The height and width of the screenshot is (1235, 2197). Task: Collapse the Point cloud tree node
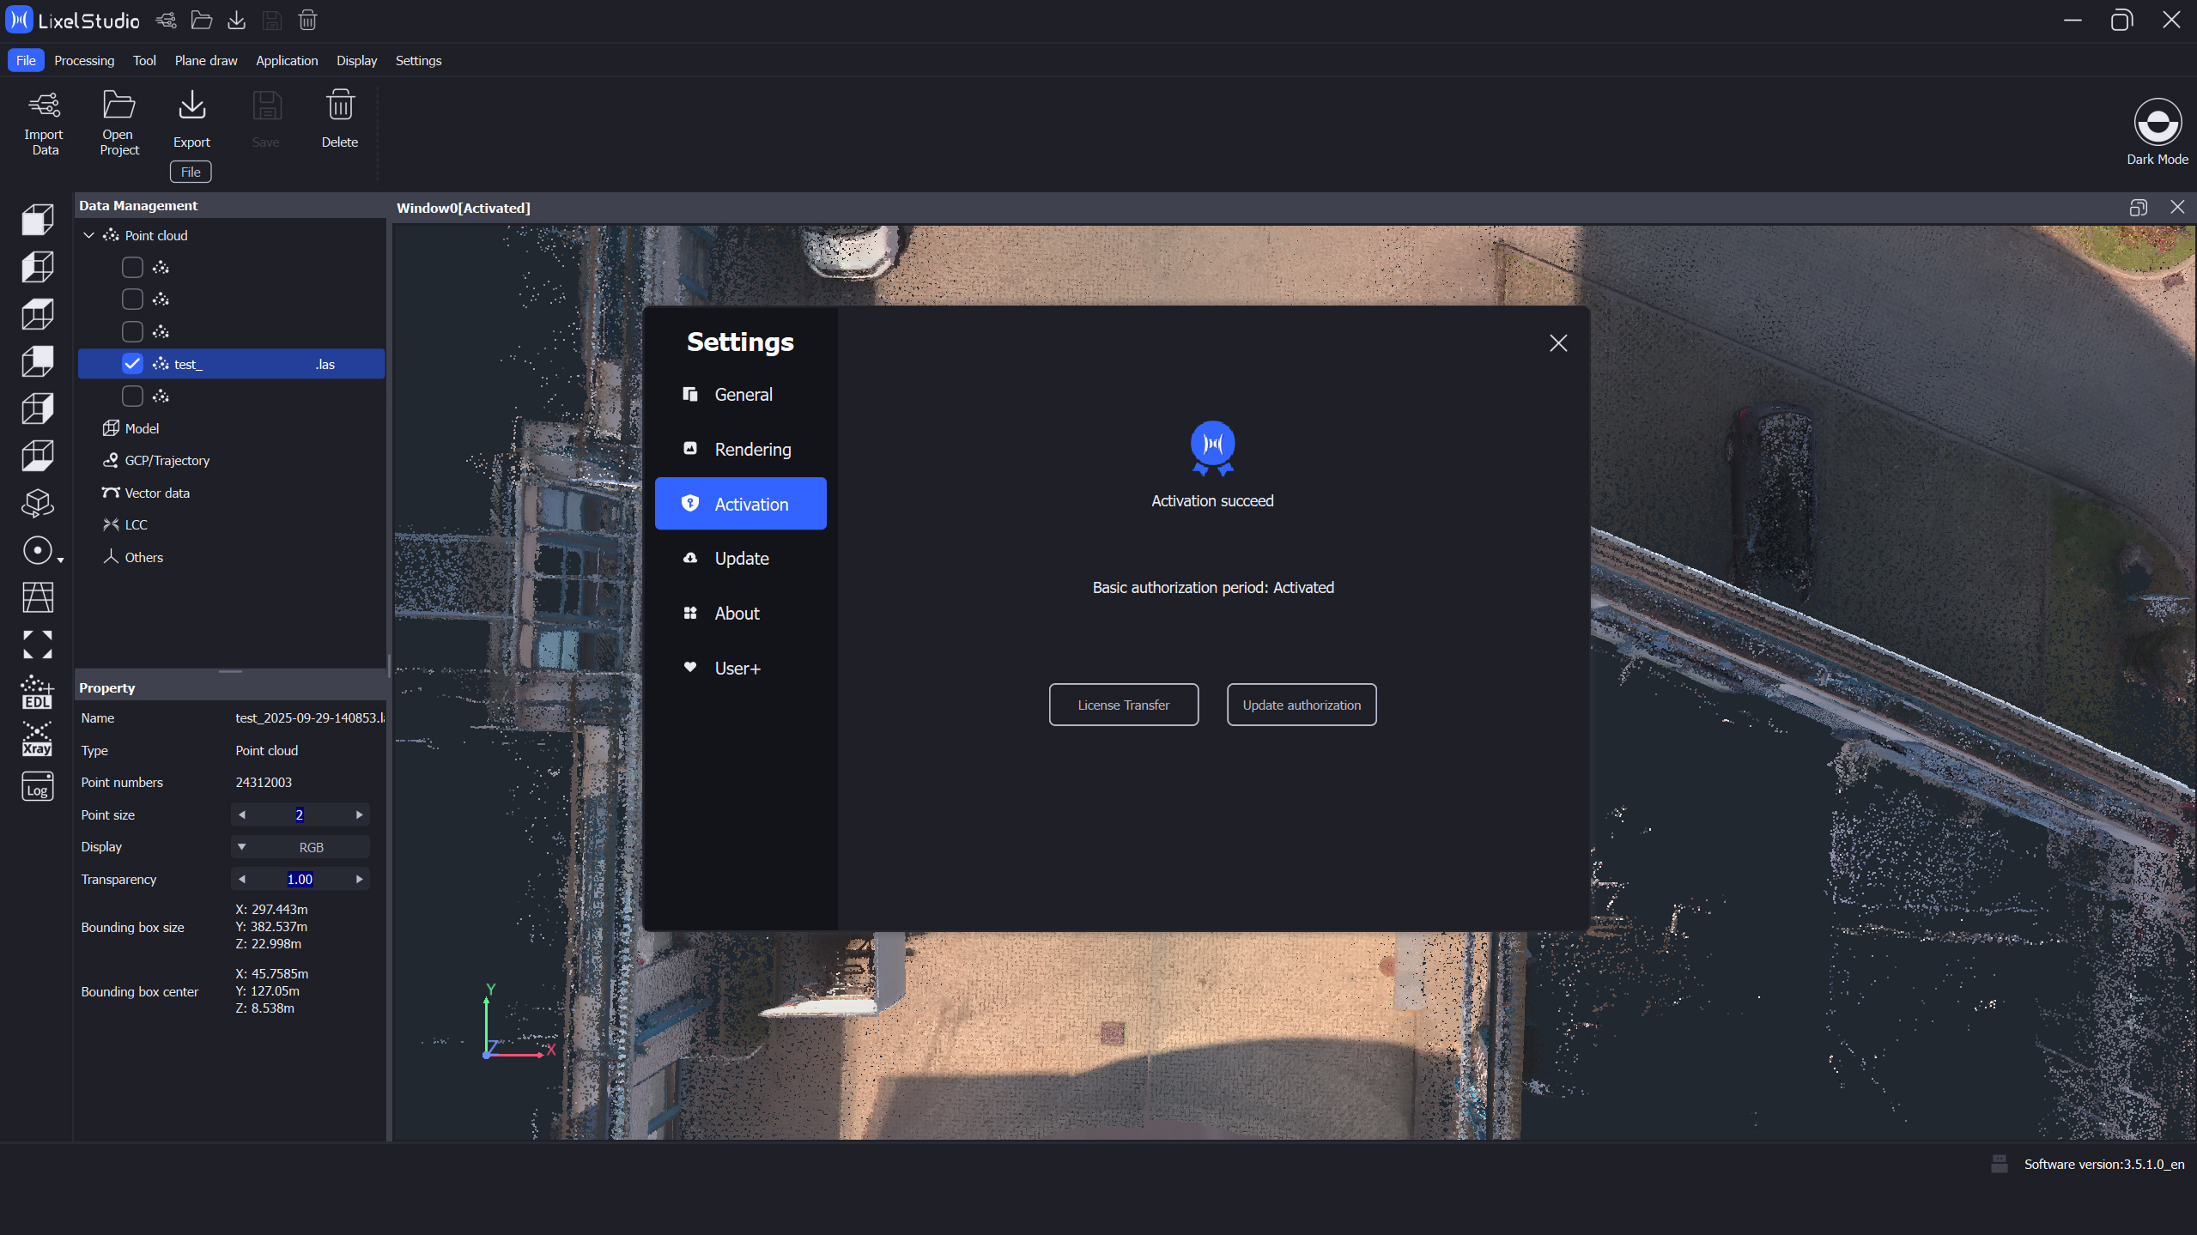tap(88, 235)
